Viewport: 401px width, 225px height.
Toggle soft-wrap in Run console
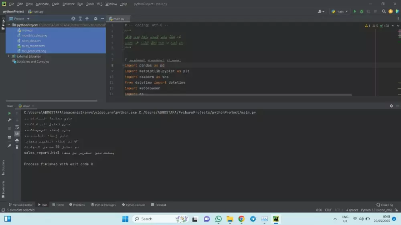pos(17,127)
